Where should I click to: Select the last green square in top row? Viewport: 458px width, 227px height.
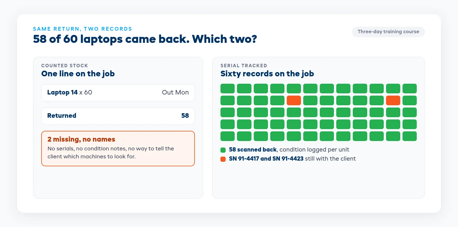(x=410, y=89)
